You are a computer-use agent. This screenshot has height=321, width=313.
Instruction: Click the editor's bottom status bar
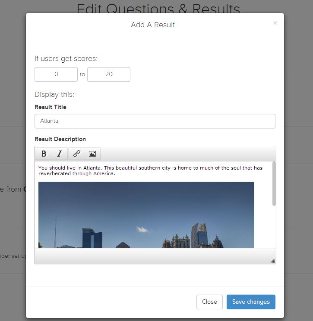pyautogui.click(x=151, y=256)
